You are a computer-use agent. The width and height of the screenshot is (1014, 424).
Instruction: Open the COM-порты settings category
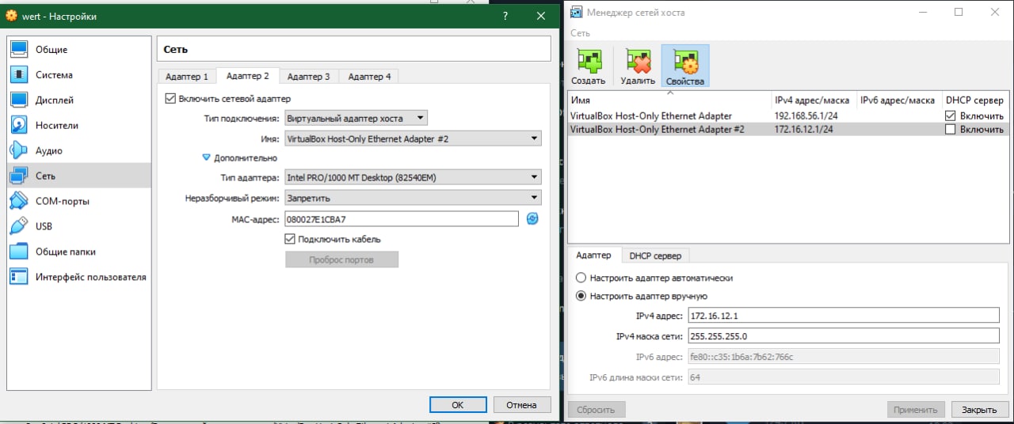tap(79, 201)
